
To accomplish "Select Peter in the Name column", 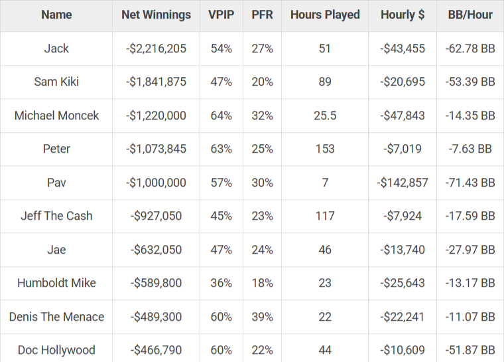I will (x=56, y=149).
